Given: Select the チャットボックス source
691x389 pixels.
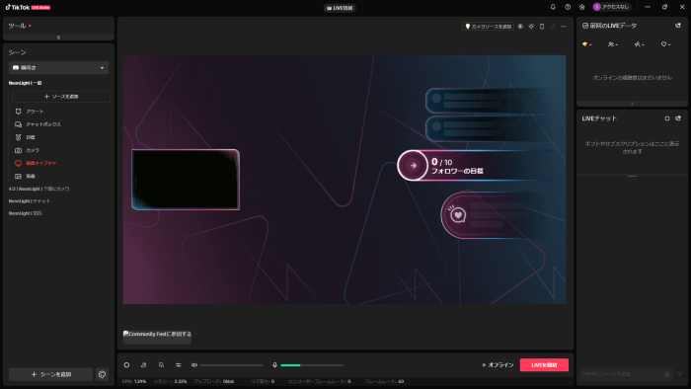Looking at the screenshot, I should point(43,124).
